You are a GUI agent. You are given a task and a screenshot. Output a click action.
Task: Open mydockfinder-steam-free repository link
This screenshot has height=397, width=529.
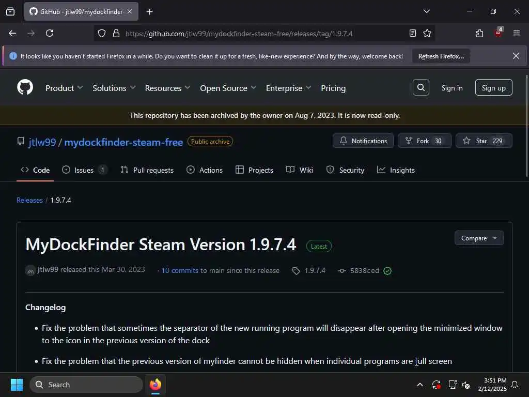pos(123,142)
